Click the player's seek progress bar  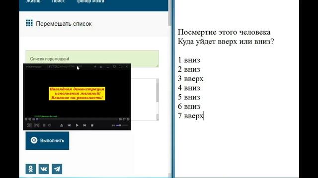[x=77, y=119]
